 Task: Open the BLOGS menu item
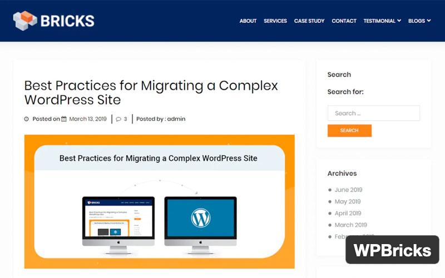coord(416,21)
